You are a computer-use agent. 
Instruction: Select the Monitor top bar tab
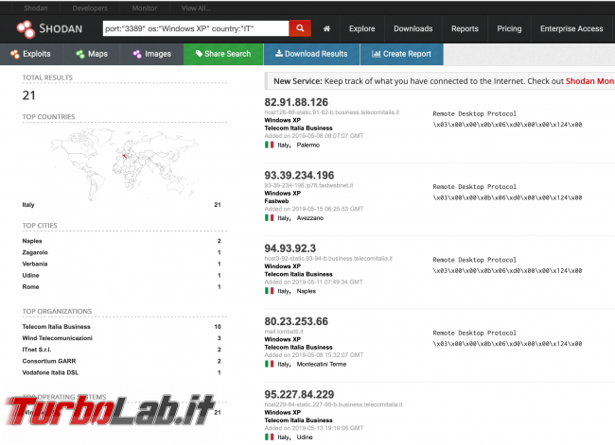[x=145, y=8]
